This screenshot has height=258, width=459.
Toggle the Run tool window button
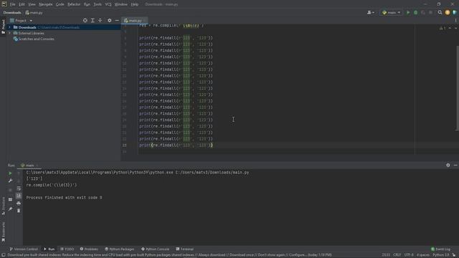[x=49, y=249]
